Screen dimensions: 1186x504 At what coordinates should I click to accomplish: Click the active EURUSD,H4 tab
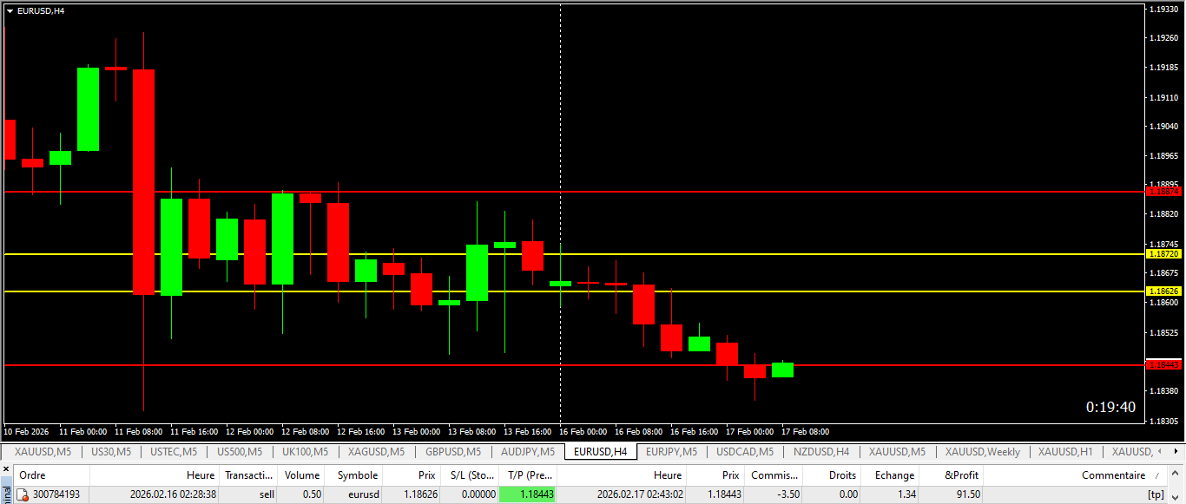tap(600, 452)
